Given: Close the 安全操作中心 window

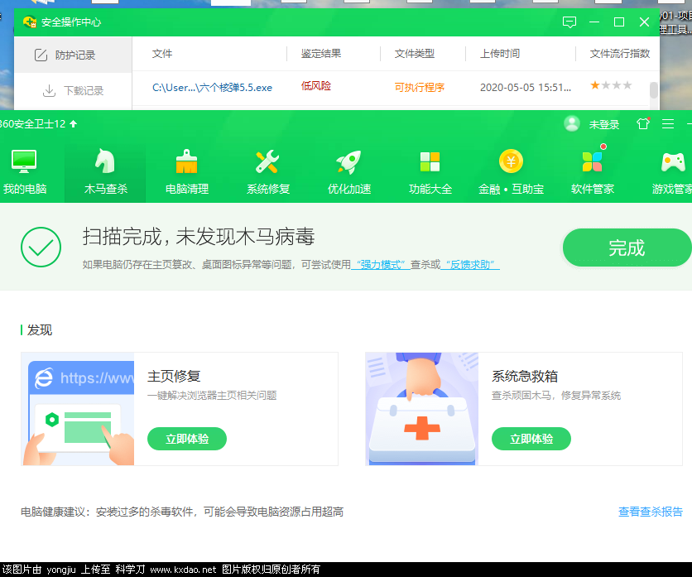Looking at the screenshot, I should point(644,22).
